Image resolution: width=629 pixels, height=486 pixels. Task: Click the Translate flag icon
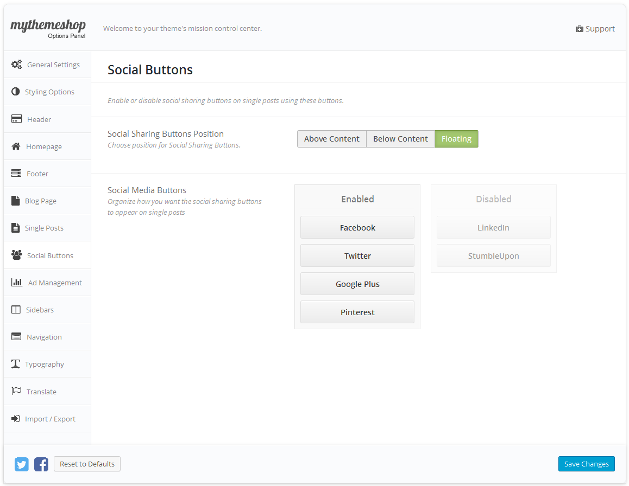point(16,391)
